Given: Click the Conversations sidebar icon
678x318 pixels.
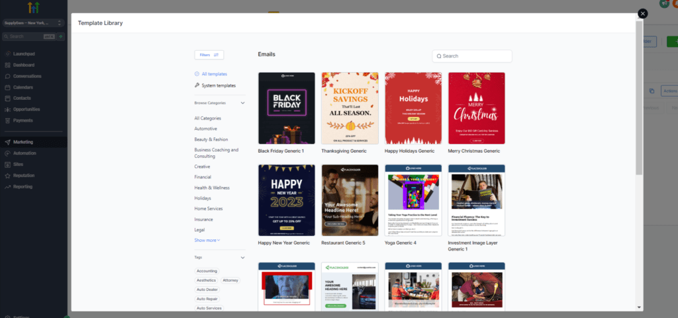Looking at the screenshot, I should coord(8,77).
